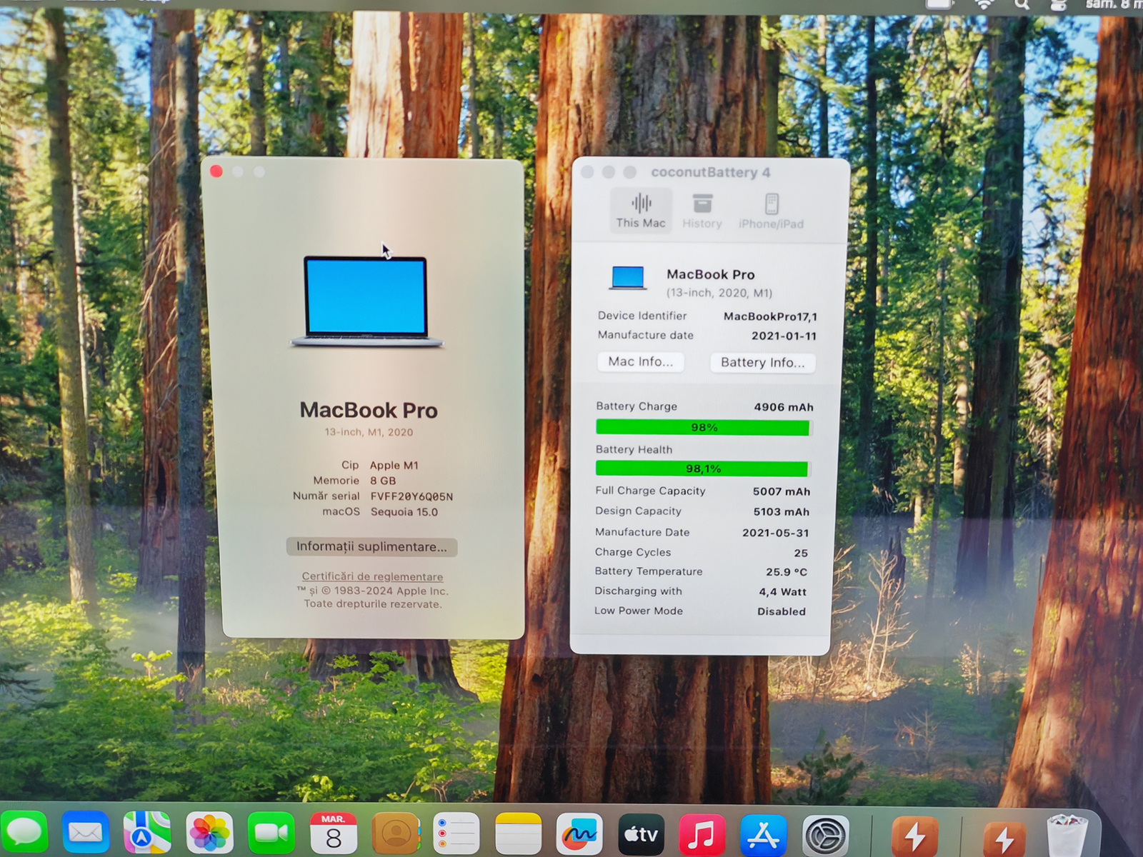
Task: Launch FaceTime from the Dock
Action: tap(271, 833)
